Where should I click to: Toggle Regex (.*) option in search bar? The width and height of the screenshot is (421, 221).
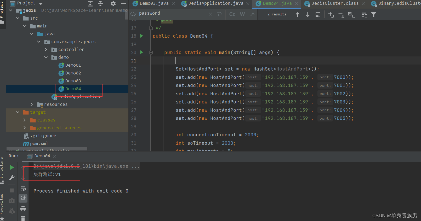click(x=252, y=14)
